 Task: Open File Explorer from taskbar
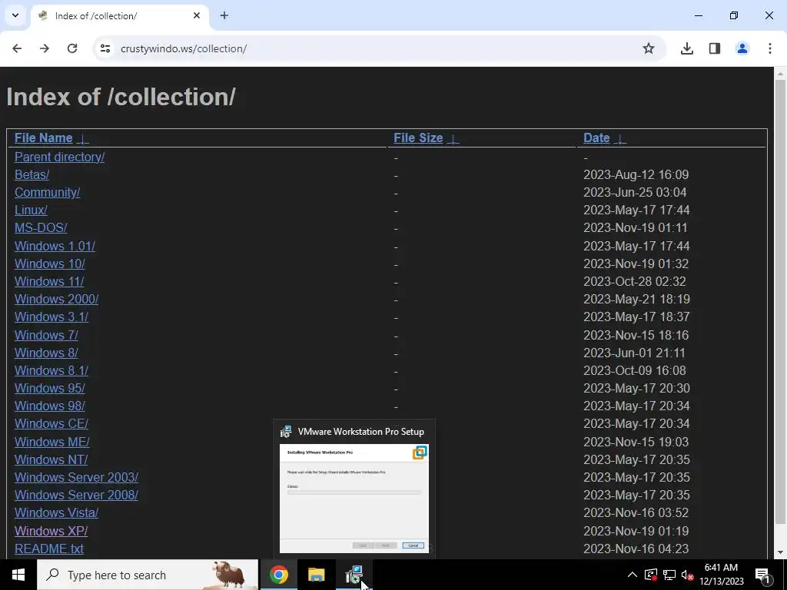click(316, 575)
